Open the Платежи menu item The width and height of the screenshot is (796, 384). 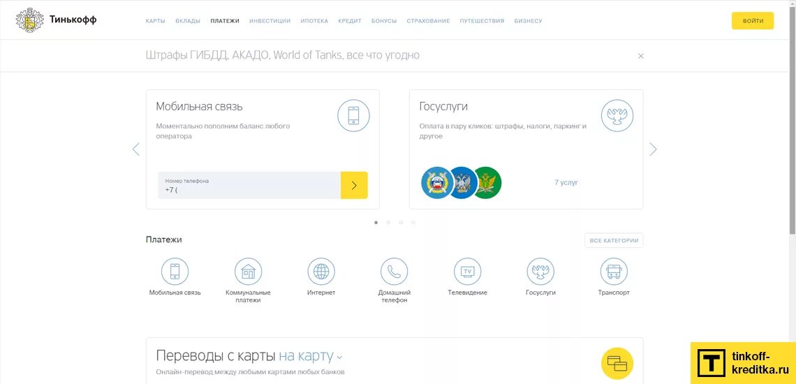(225, 22)
